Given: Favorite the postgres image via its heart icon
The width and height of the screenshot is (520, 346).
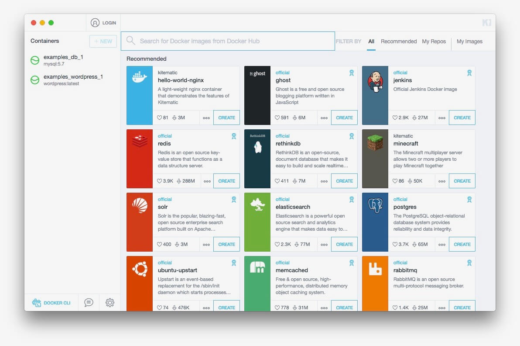Looking at the screenshot, I should (394, 244).
